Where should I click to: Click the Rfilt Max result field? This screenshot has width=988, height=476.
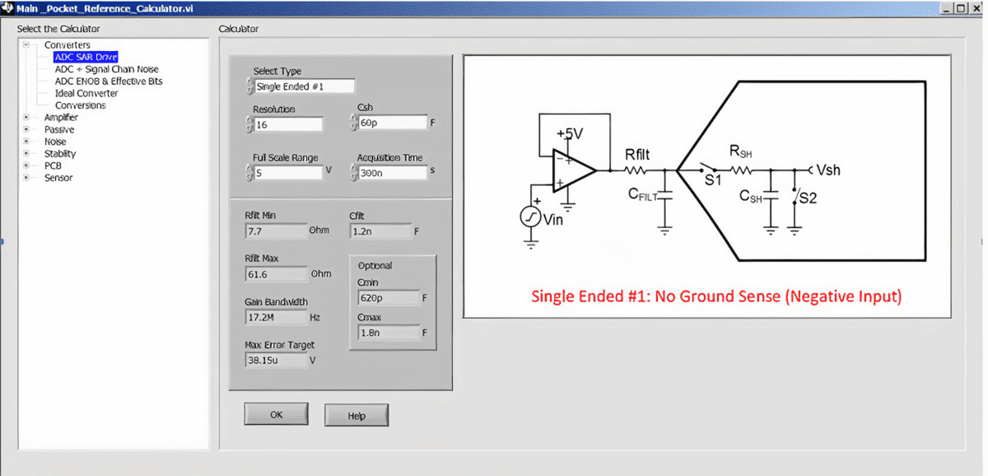point(275,274)
